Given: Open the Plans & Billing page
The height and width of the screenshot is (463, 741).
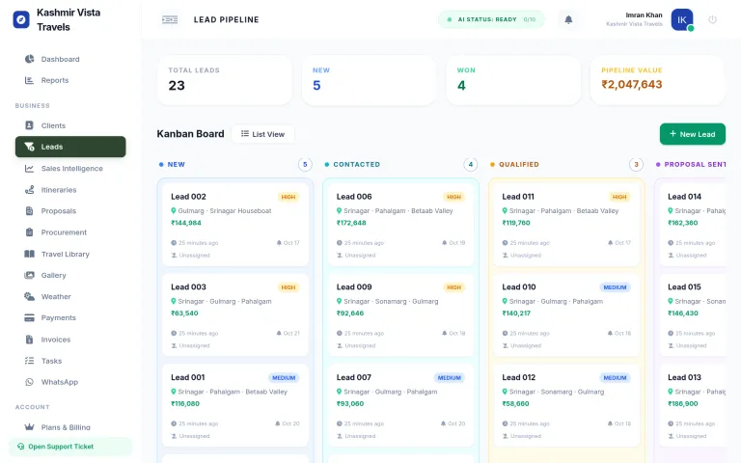Looking at the screenshot, I should pyautogui.click(x=70, y=427).
